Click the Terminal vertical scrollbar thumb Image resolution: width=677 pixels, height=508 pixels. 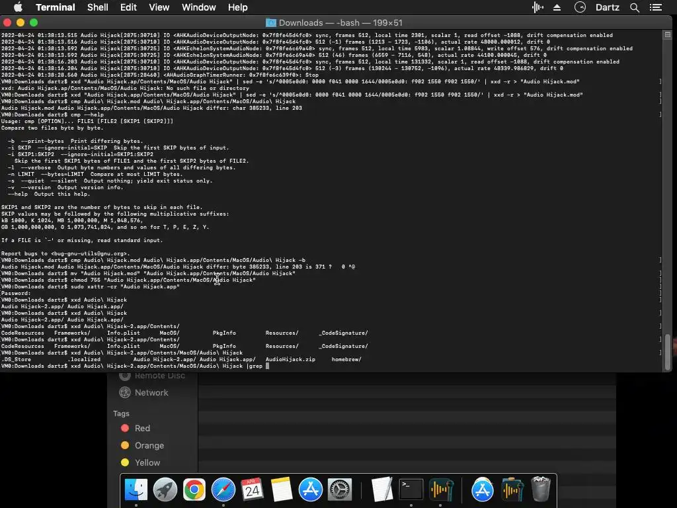tap(668, 352)
